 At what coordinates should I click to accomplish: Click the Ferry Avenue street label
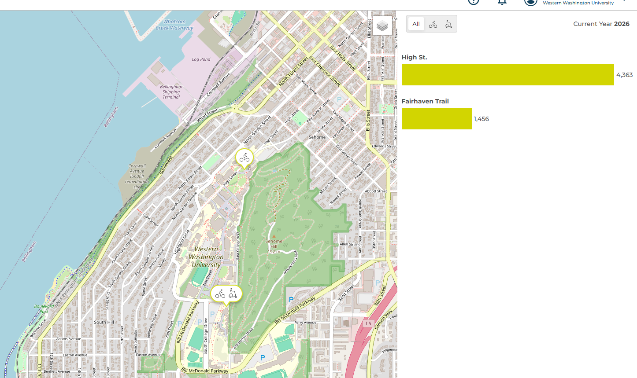tap(305, 323)
